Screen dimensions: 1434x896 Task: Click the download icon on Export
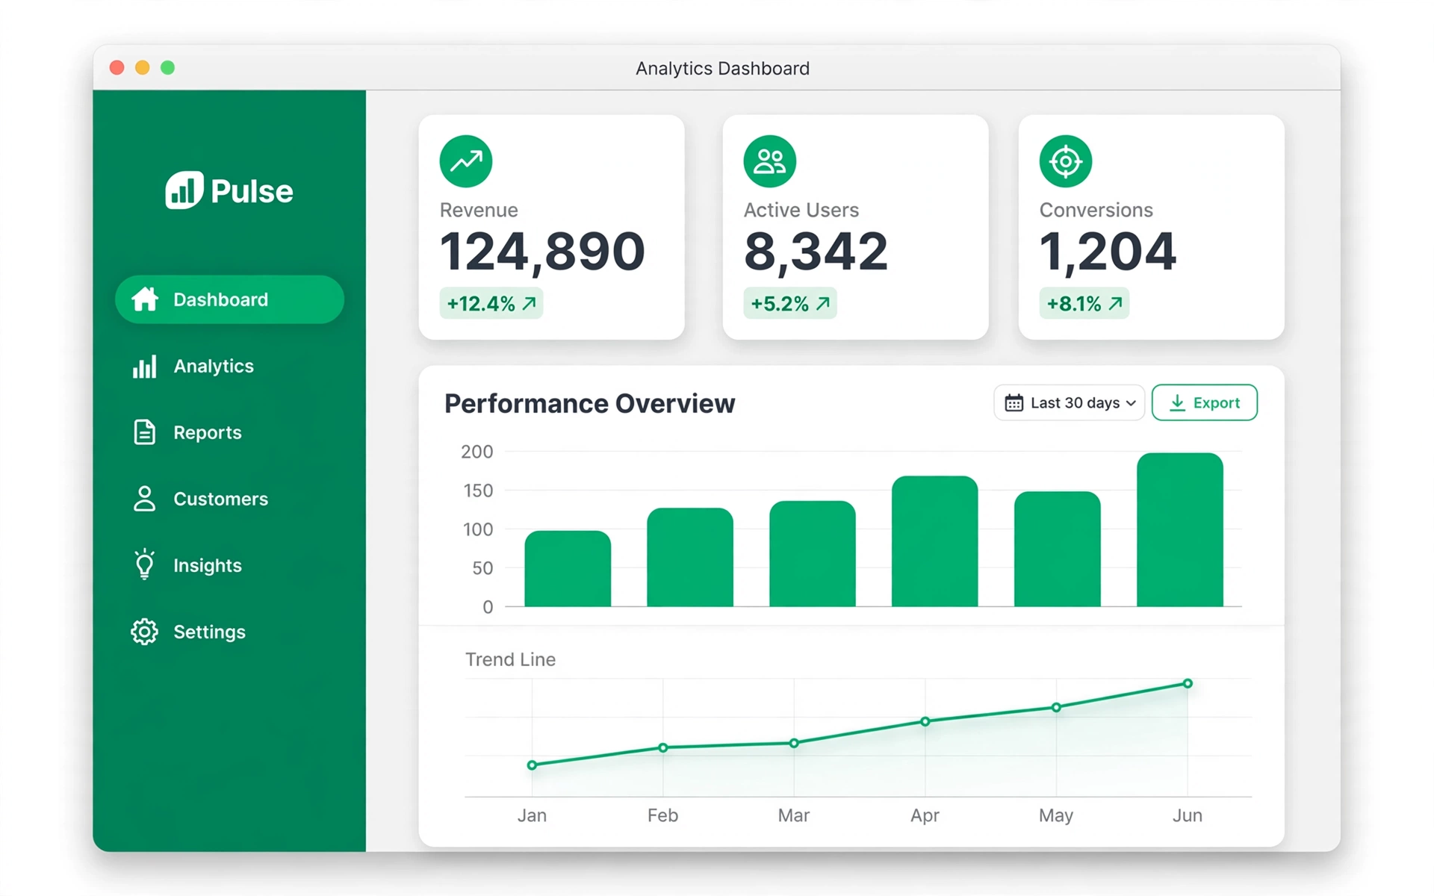pyautogui.click(x=1177, y=403)
